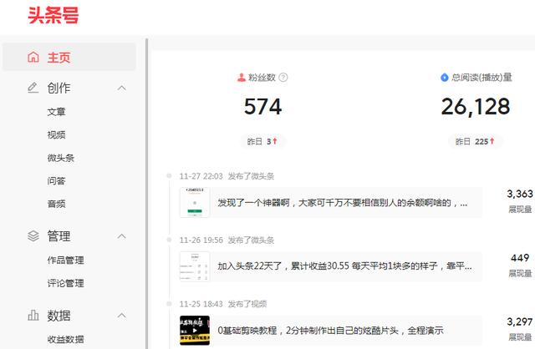Viewport: 535px width, 349px height.
Task: Open the 剪映教程 video thumbnail
Action: [x=195, y=331]
